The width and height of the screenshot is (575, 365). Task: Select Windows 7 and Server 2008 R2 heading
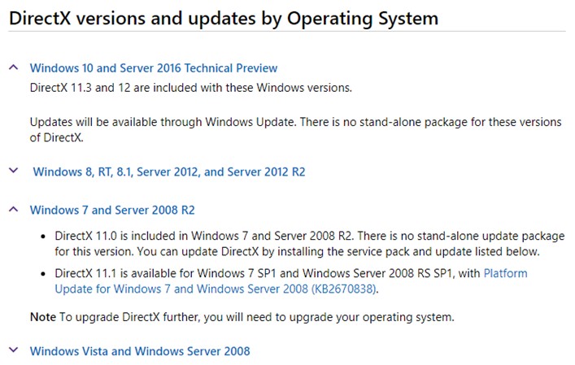(112, 210)
